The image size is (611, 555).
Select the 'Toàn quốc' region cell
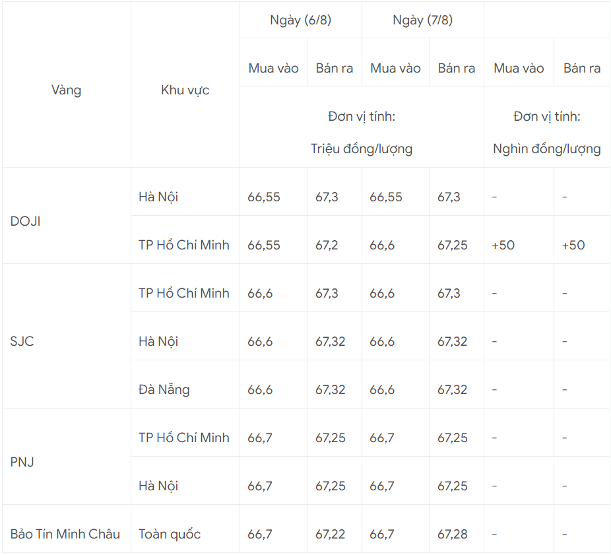(170, 534)
